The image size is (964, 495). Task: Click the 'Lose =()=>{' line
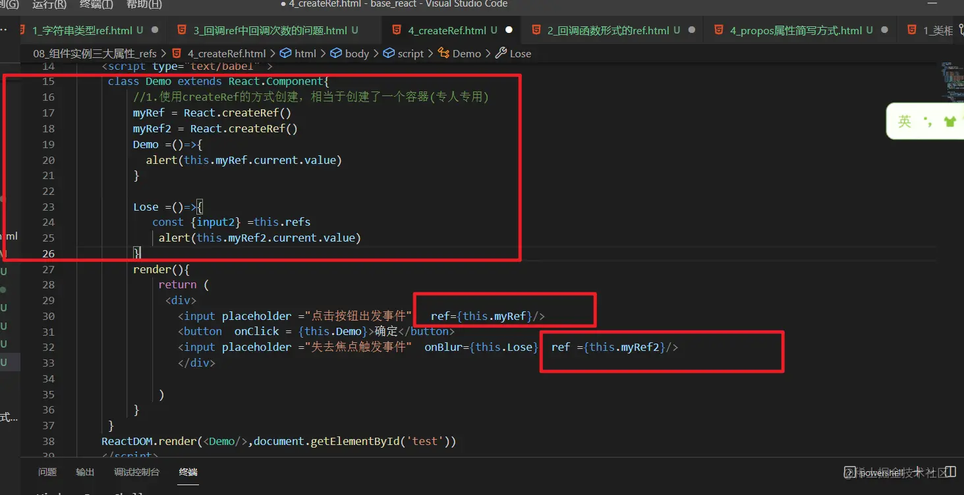coord(169,207)
